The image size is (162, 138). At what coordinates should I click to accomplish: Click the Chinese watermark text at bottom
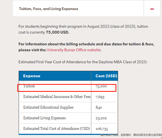(x=131, y=135)
